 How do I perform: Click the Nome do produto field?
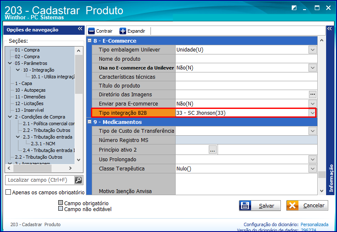[x=246, y=59]
